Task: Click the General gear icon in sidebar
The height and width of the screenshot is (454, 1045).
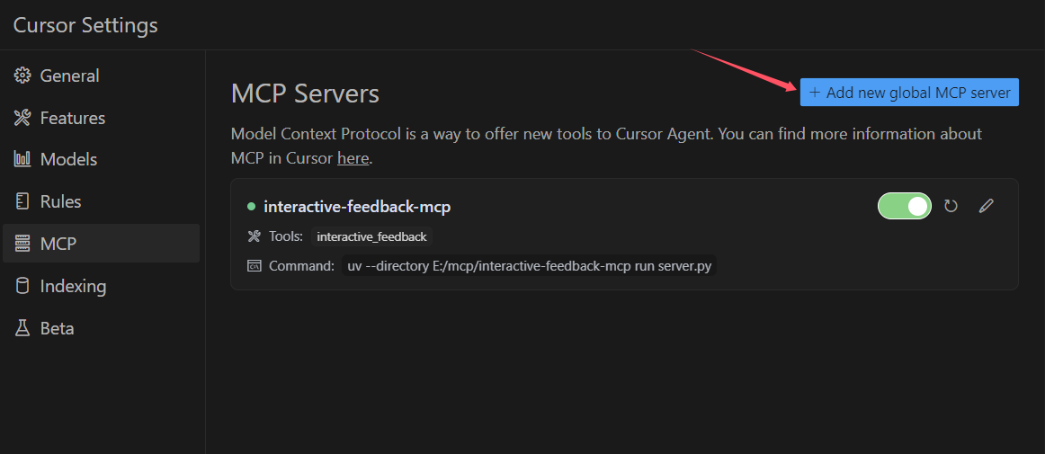Action: (x=22, y=76)
